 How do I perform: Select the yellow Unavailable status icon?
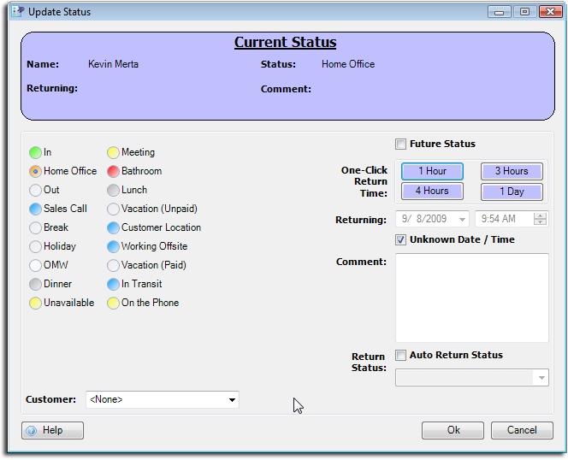point(35,304)
